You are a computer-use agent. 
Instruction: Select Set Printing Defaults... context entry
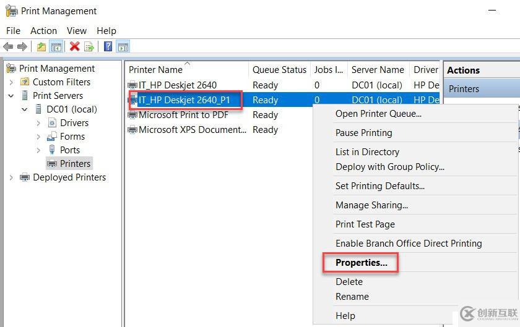point(380,186)
